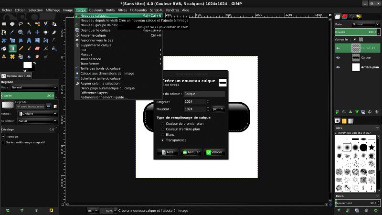Viewport: 382px width, 215px height.
Task: Select the Foreground Select tool
Action: point(54,24)
